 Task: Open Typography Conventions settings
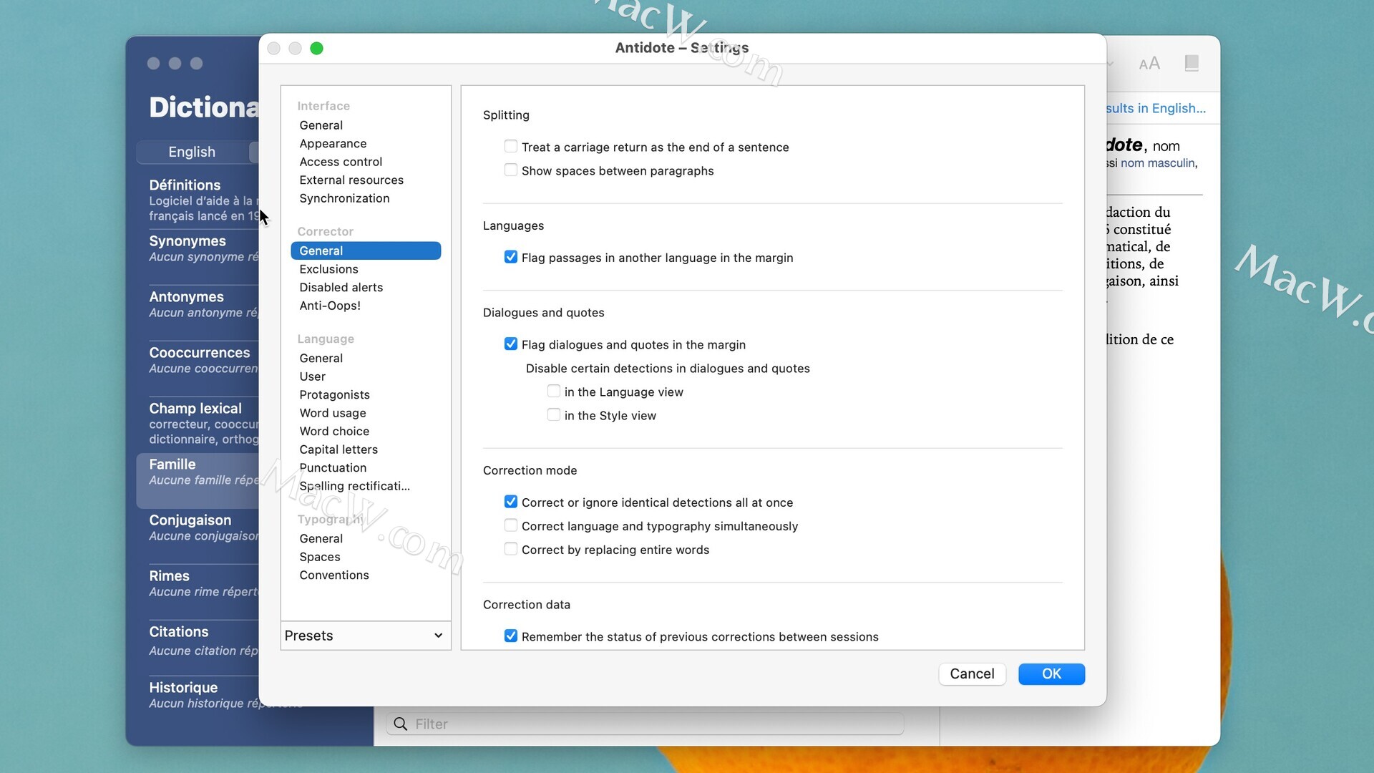[334, 575]
